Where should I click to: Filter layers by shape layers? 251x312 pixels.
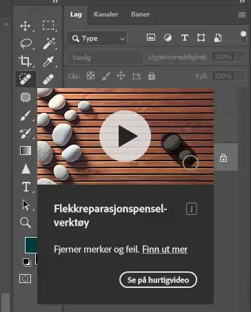click(201, 38)
